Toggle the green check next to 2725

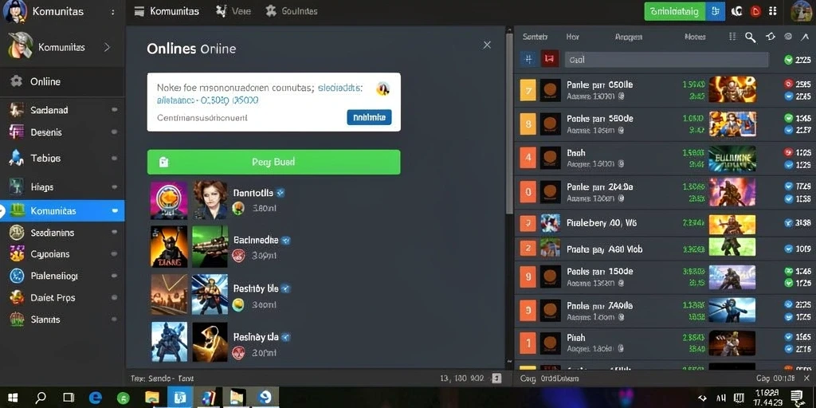(x=788, y=60)
